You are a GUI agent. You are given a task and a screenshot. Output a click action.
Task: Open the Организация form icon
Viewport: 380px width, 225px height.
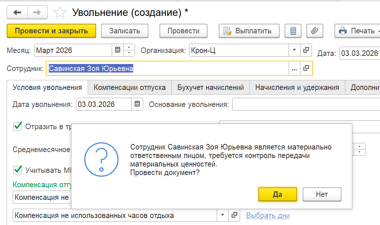click(x=306, y=50)
